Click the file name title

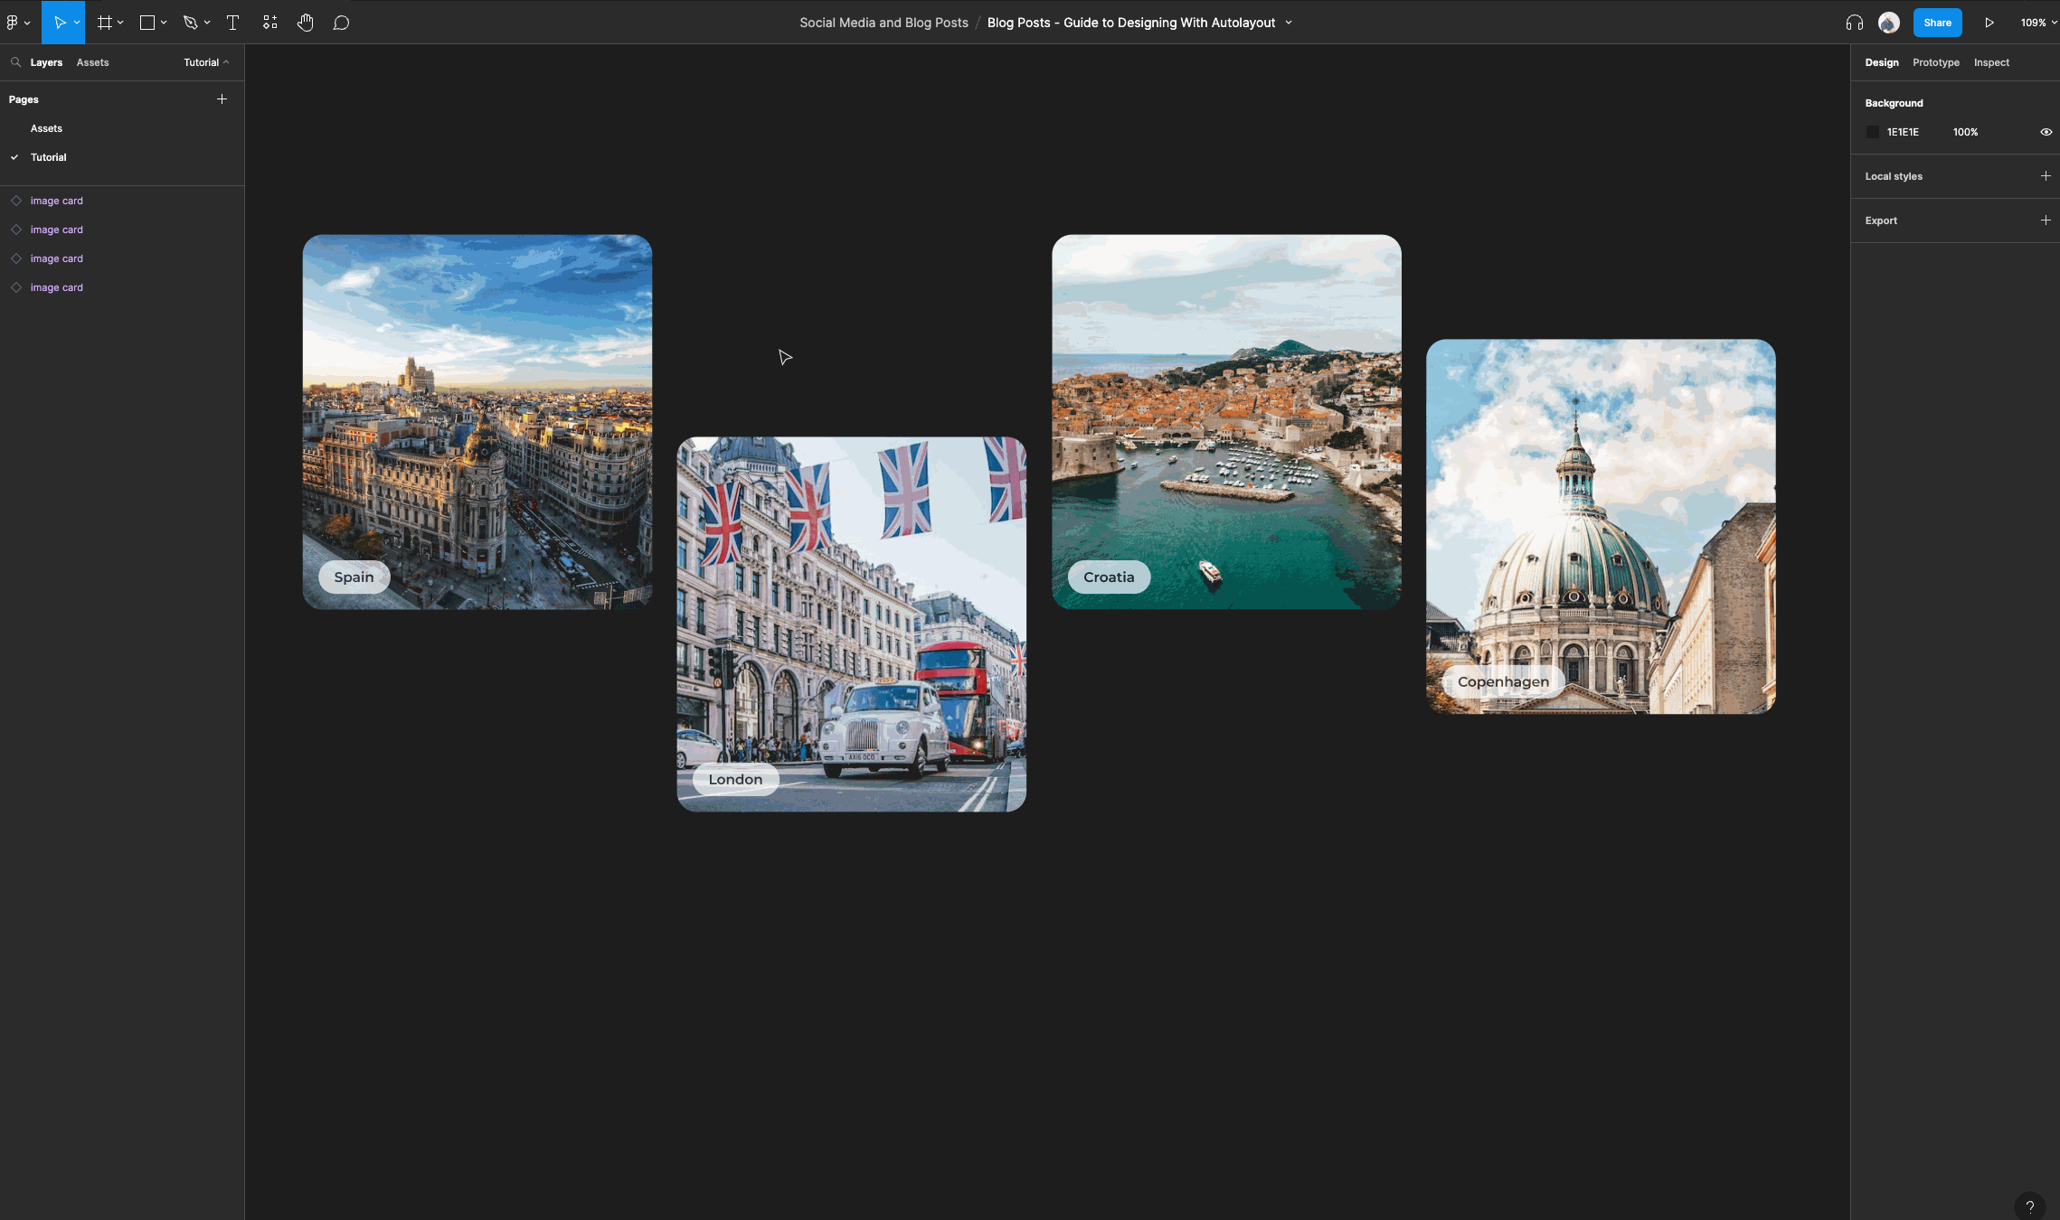tap(1131, 23)
